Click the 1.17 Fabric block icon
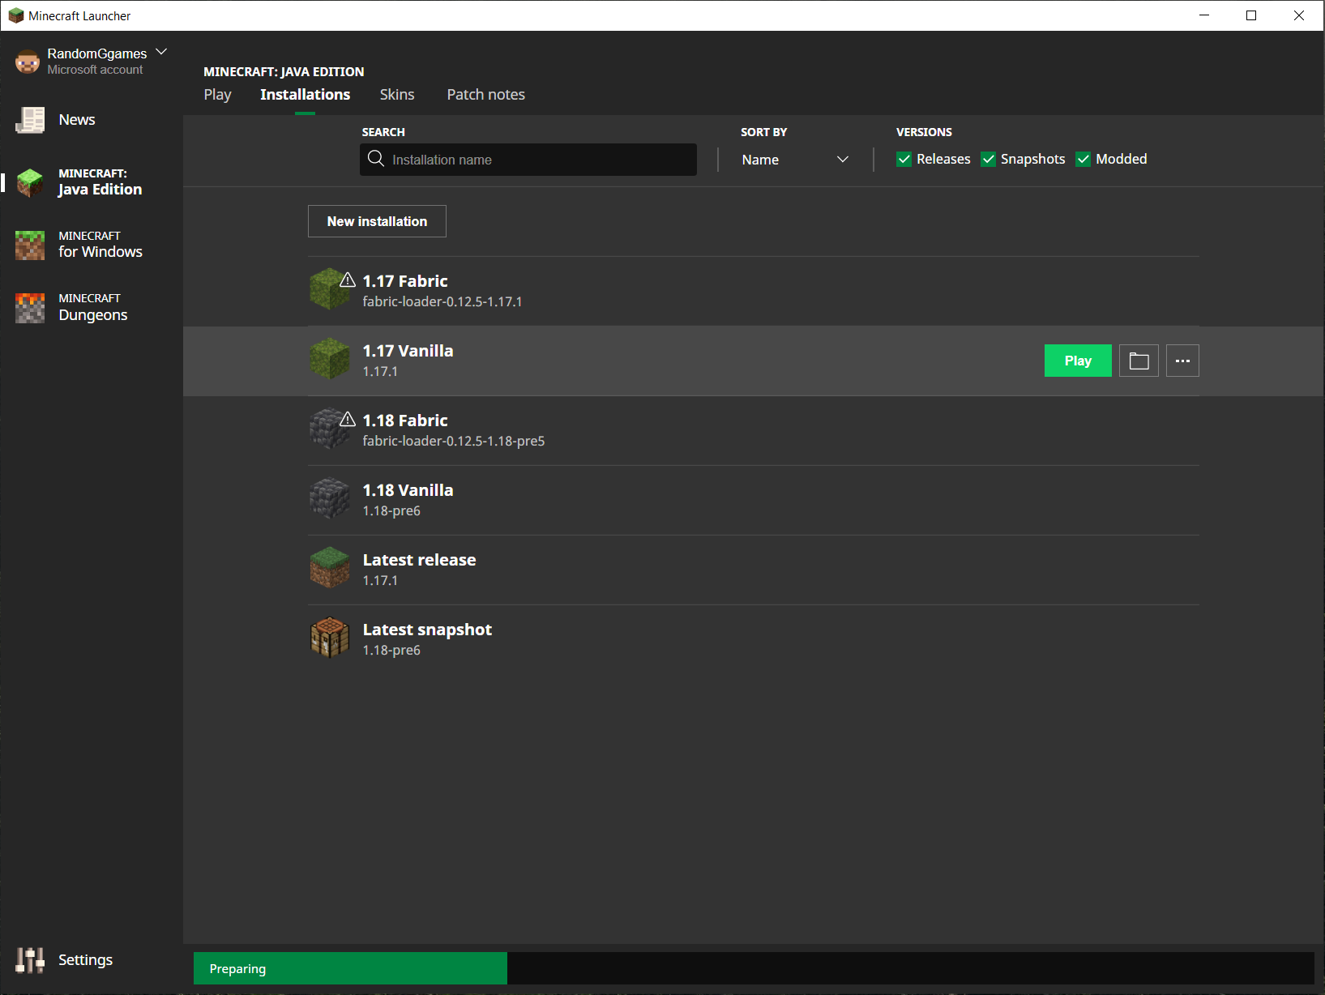The image size is (1325, 995). click(x=329, y=289)
